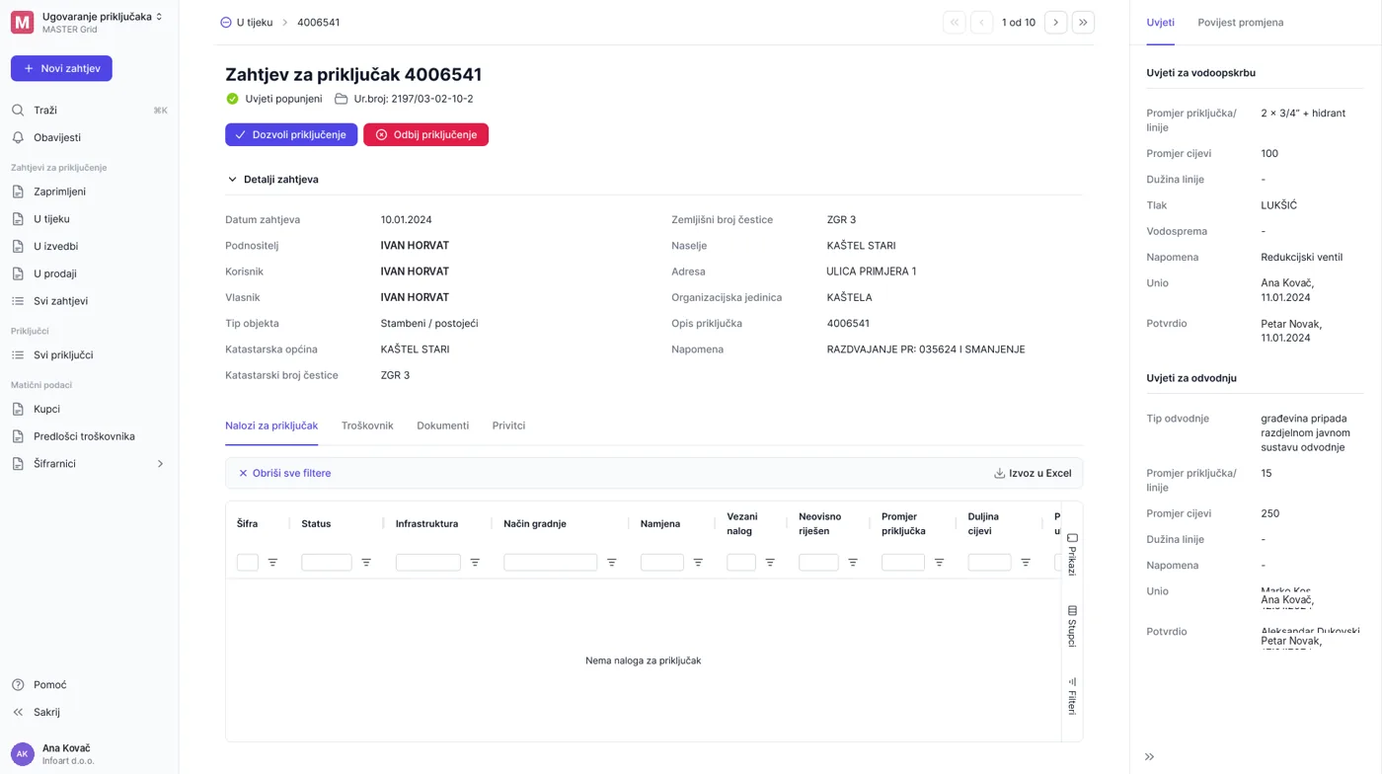Click the Obriši sve filtere link
Screen dimensions: 1382x774
(x=284, y=473)
